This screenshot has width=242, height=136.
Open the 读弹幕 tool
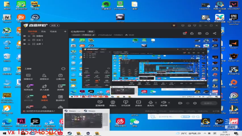point(60,87)
